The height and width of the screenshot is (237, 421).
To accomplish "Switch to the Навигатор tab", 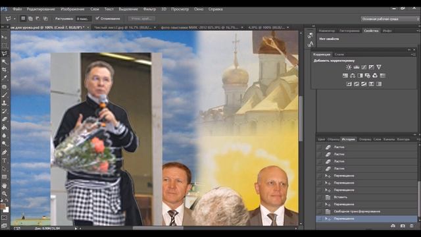I will tap(327, 31).
